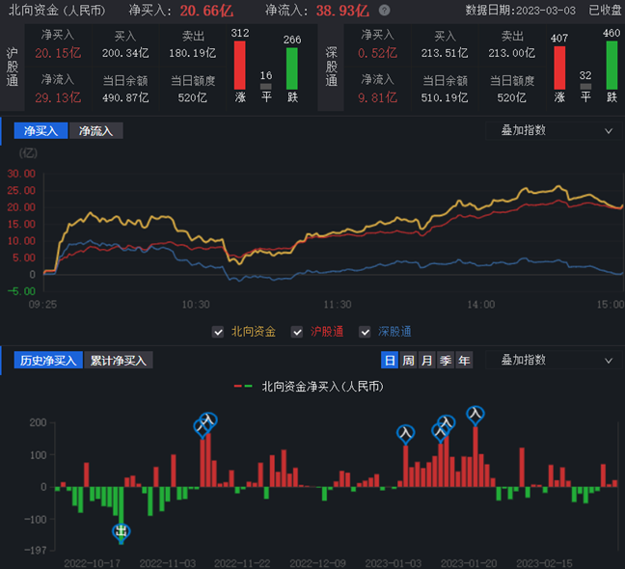Toggle the 沪股通 line checkbox
The image size is (625, 569).
coord(297,332)
